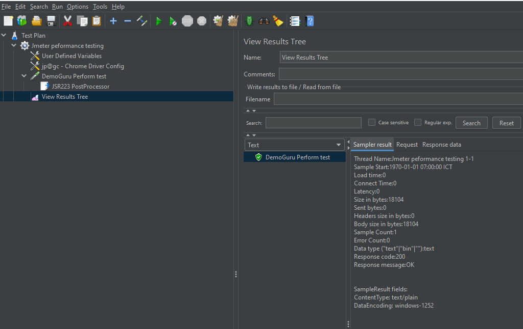Open search with the binoculars icon
523x329 pixels.
click(264, 21)
